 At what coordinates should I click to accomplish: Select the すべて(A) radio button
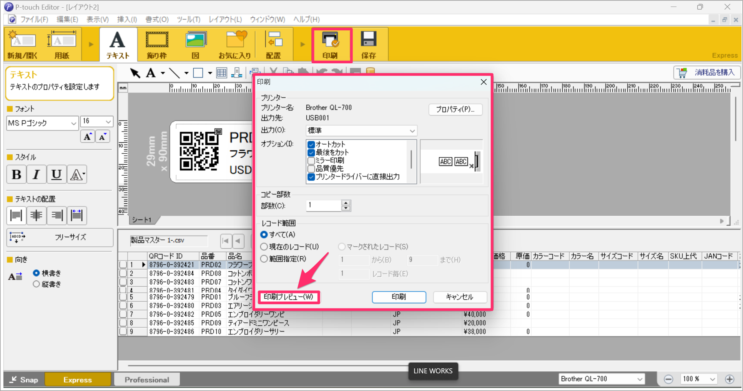click(x=264, y=234)
